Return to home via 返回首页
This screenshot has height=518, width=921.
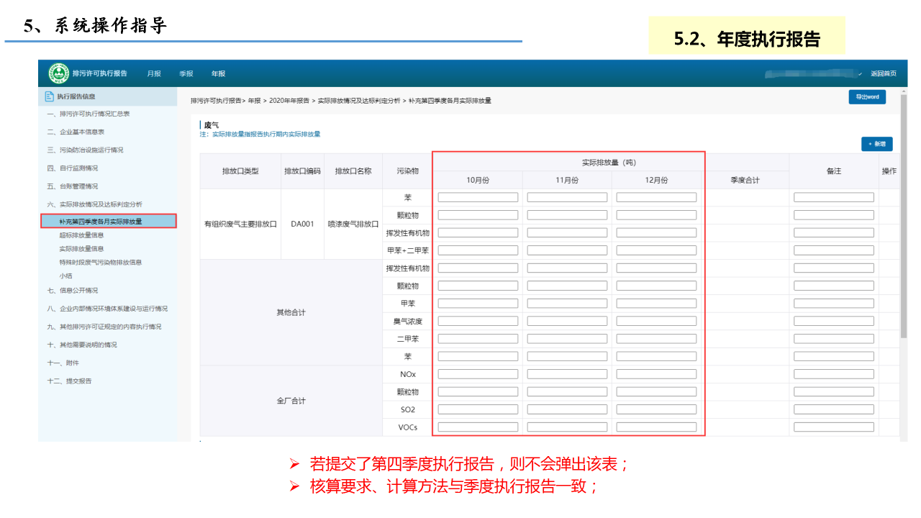click(884, 74)
